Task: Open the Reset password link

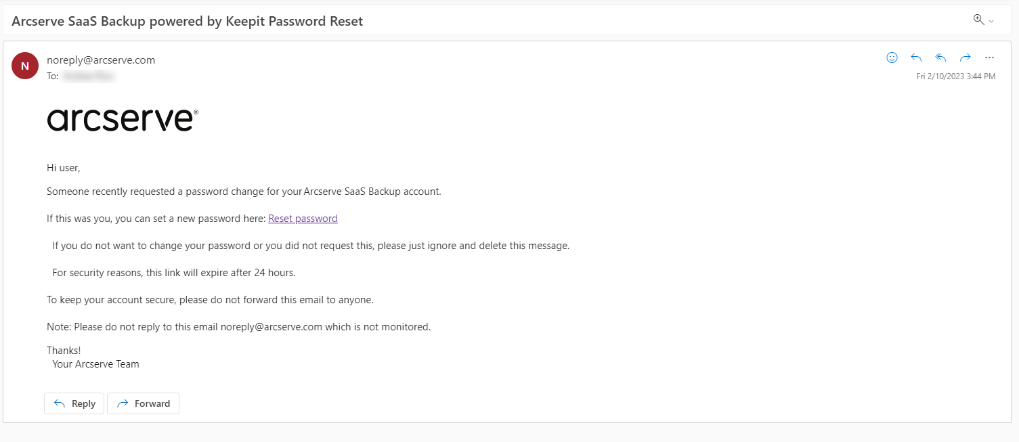Action: (x=303, y=219)
